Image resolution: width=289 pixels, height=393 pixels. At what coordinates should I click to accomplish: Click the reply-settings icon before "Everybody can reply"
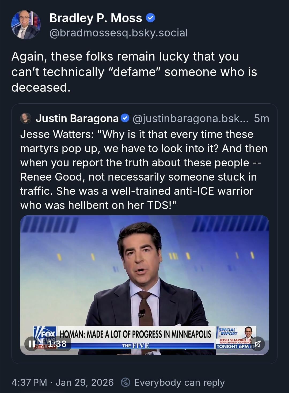[x=125, y=382]
